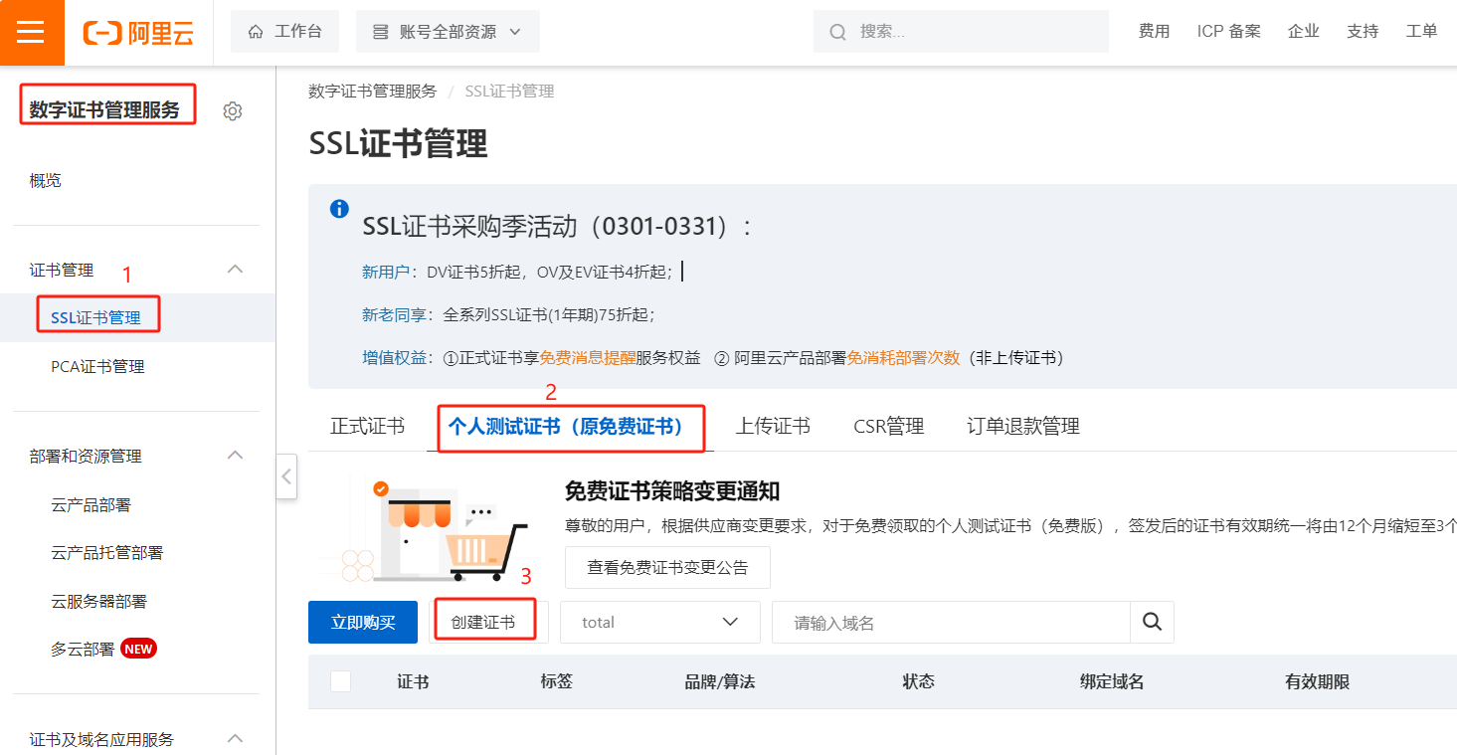Click the 创建证书 button

483,622
